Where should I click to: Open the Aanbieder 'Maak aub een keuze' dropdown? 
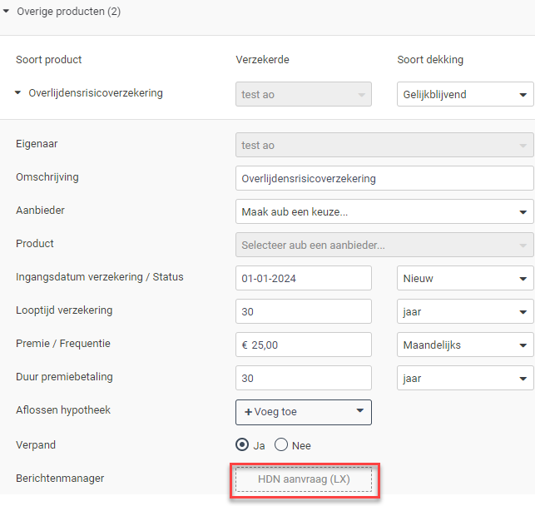point(384,212)
